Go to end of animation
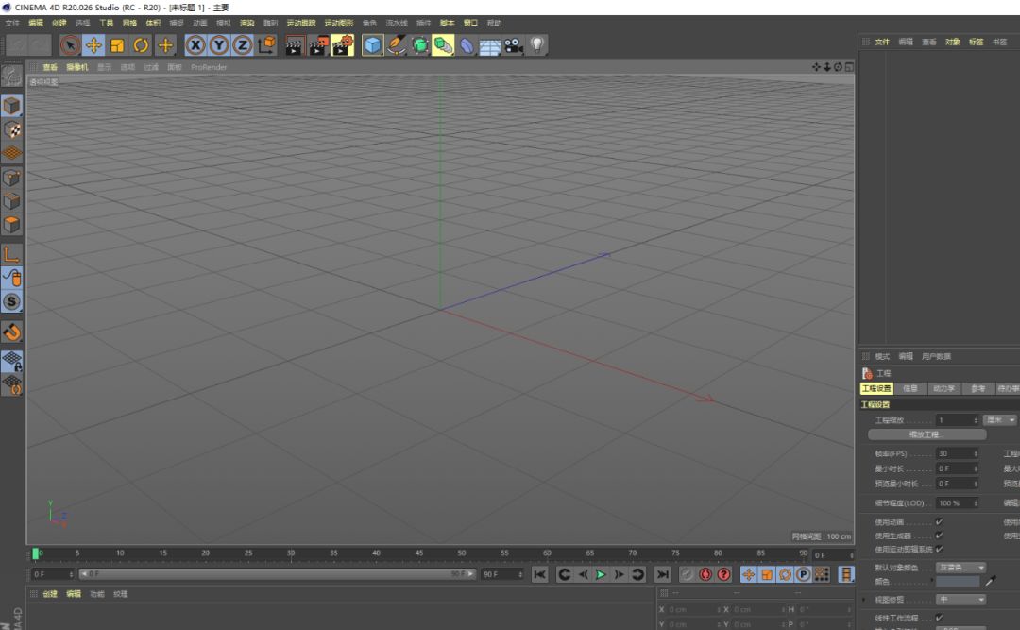The image size is (1020, 630). pyautogui.click(x=662, y=574)
